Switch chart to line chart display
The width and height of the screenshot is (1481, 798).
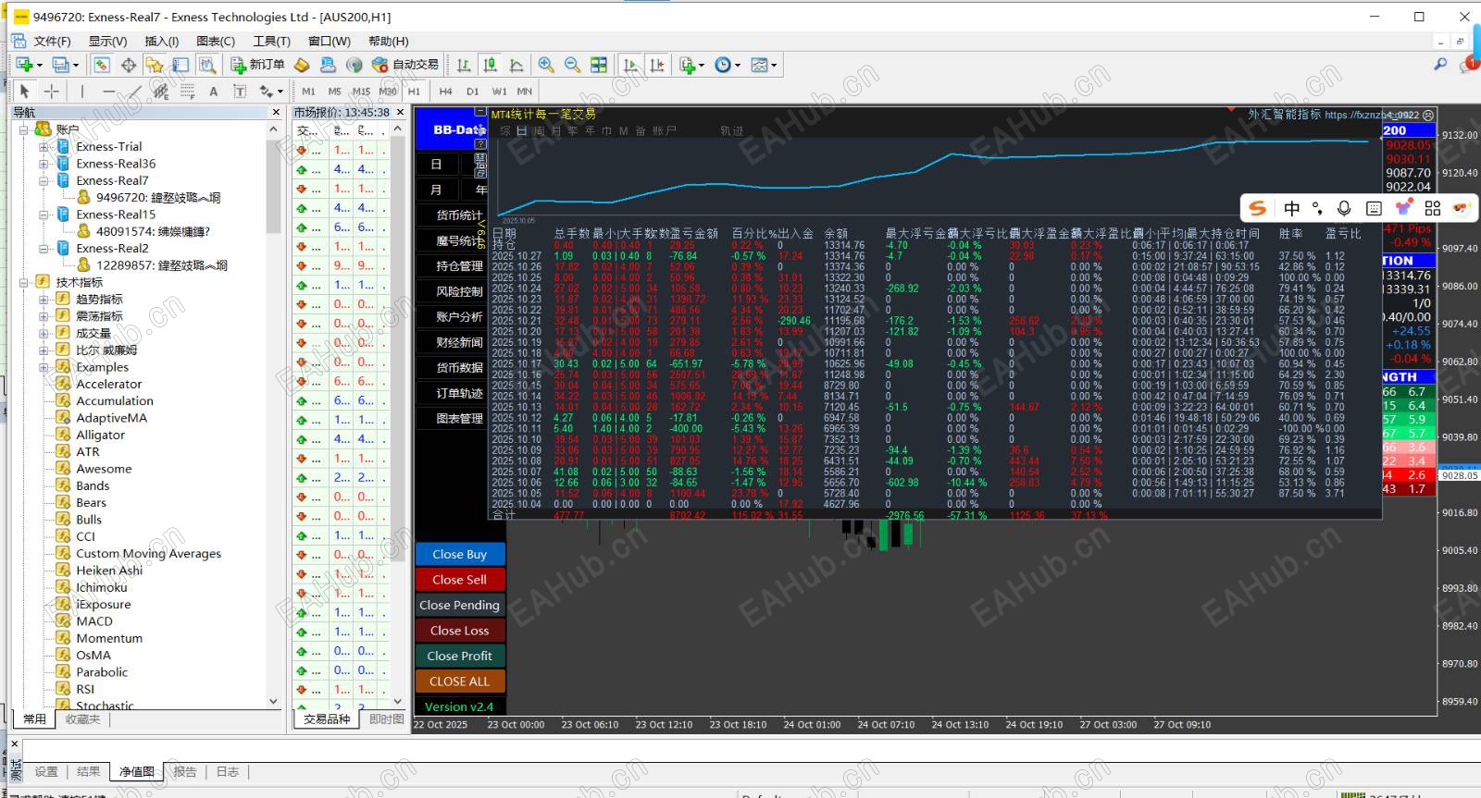tap(516, 65)
